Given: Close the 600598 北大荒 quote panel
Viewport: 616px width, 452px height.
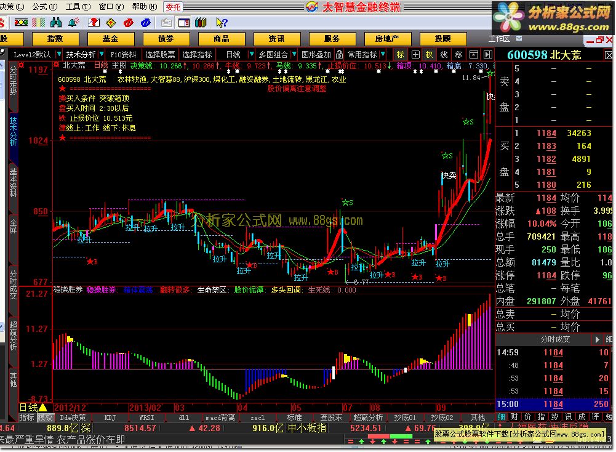Looking at the screenshot, I should 609,55.
